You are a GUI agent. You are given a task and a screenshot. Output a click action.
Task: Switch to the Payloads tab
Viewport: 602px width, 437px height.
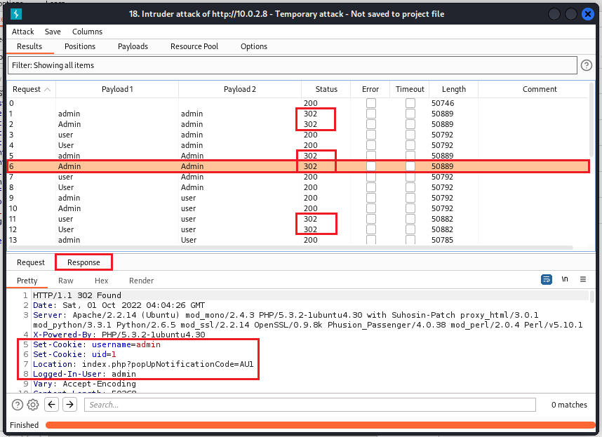(133, 46)
